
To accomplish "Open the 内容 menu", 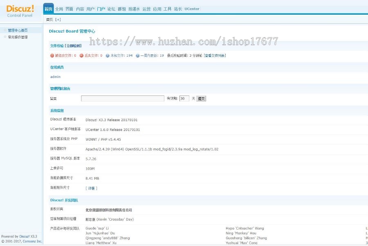I will coord(80,9).
